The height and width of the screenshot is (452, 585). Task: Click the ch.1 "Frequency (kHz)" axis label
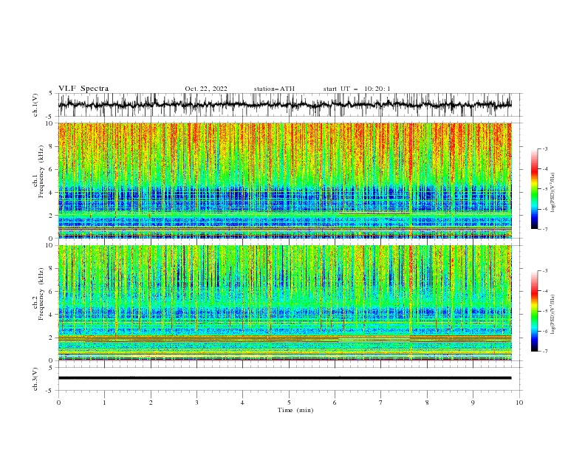click(41, 171)
